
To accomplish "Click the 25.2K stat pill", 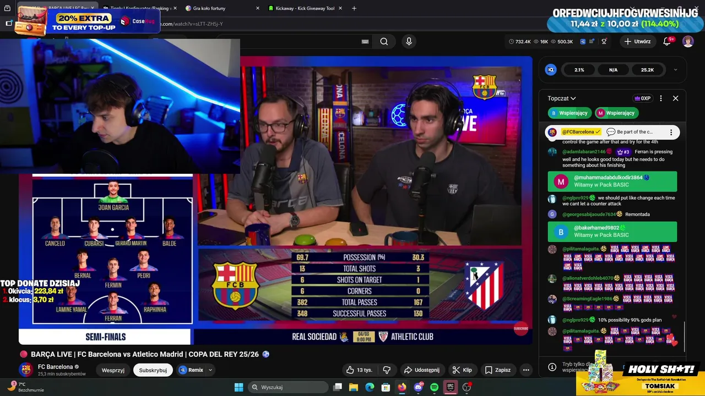I will pos(647,70).
